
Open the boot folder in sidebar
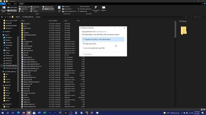[x=7, y=74]
